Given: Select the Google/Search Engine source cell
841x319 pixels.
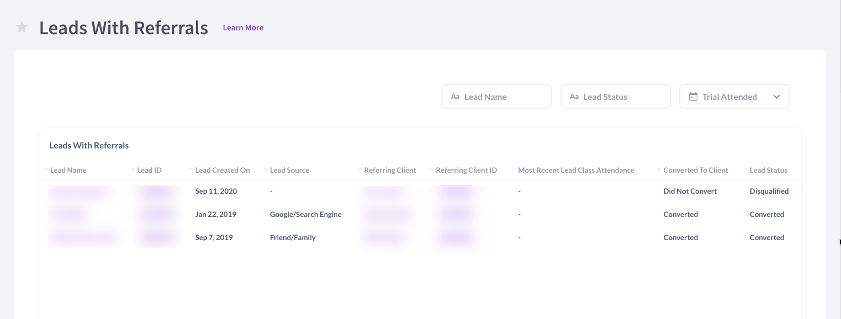Looking at the screenshot, I should tap(306, 214).
